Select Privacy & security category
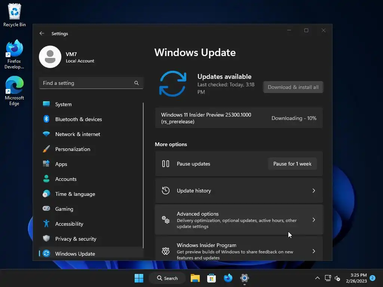 (91, 238)
